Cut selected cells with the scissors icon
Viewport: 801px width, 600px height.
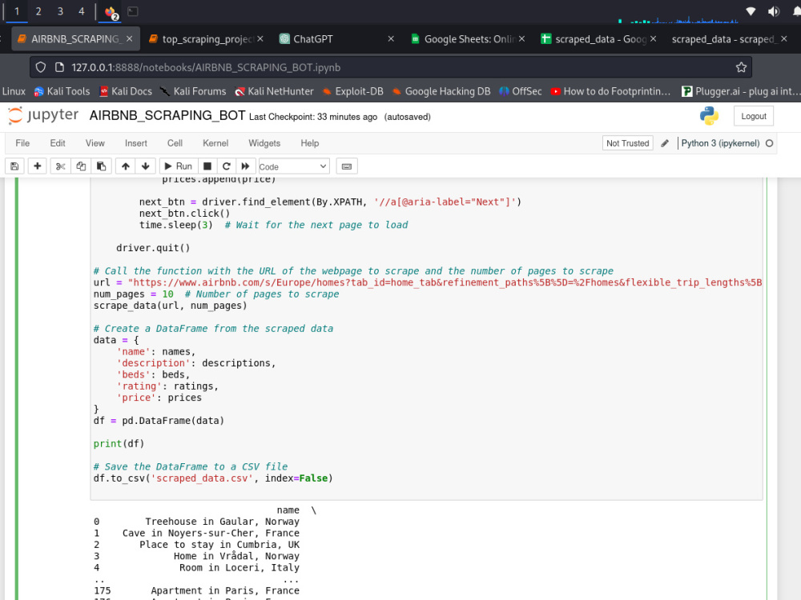tap(60, 166)
